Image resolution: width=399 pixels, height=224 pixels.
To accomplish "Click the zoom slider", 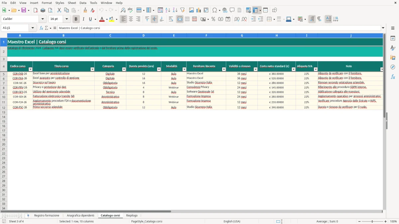I will point(372,221).
